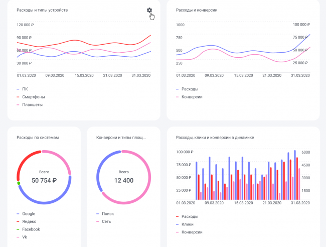Viewport: 326px width, 247px height.
Task: Select the Vk legend item
Action: click(x=25, y=237)
